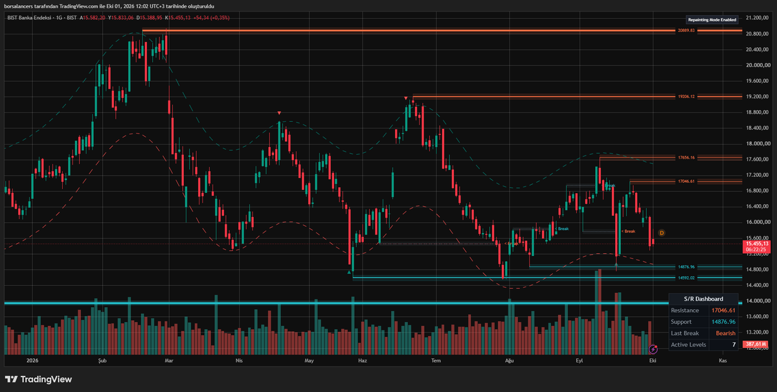The image size is (777, 392).
Task: Click the 20.000,00 price axis label
Action: (x=758, y=65)
